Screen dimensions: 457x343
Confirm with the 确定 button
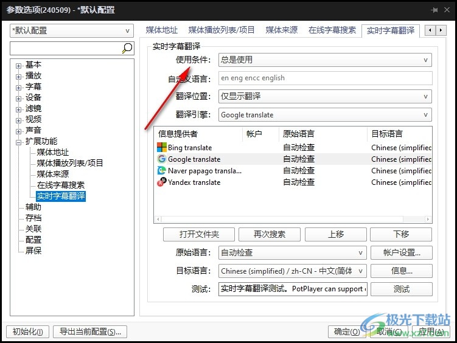[347, 331]
